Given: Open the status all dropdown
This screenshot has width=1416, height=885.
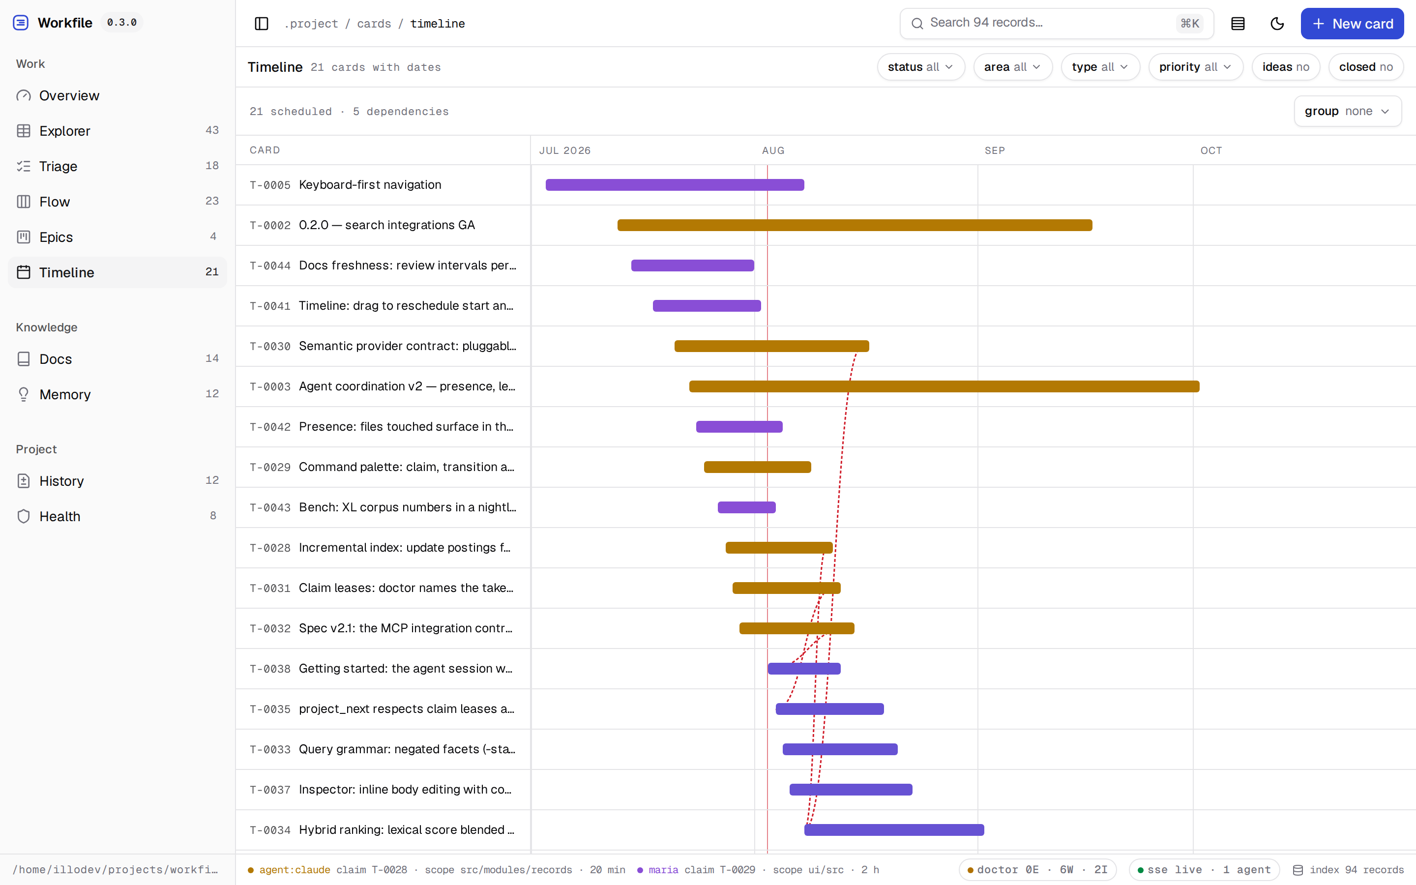Looking at the screenshot, I should click(920, 67).
